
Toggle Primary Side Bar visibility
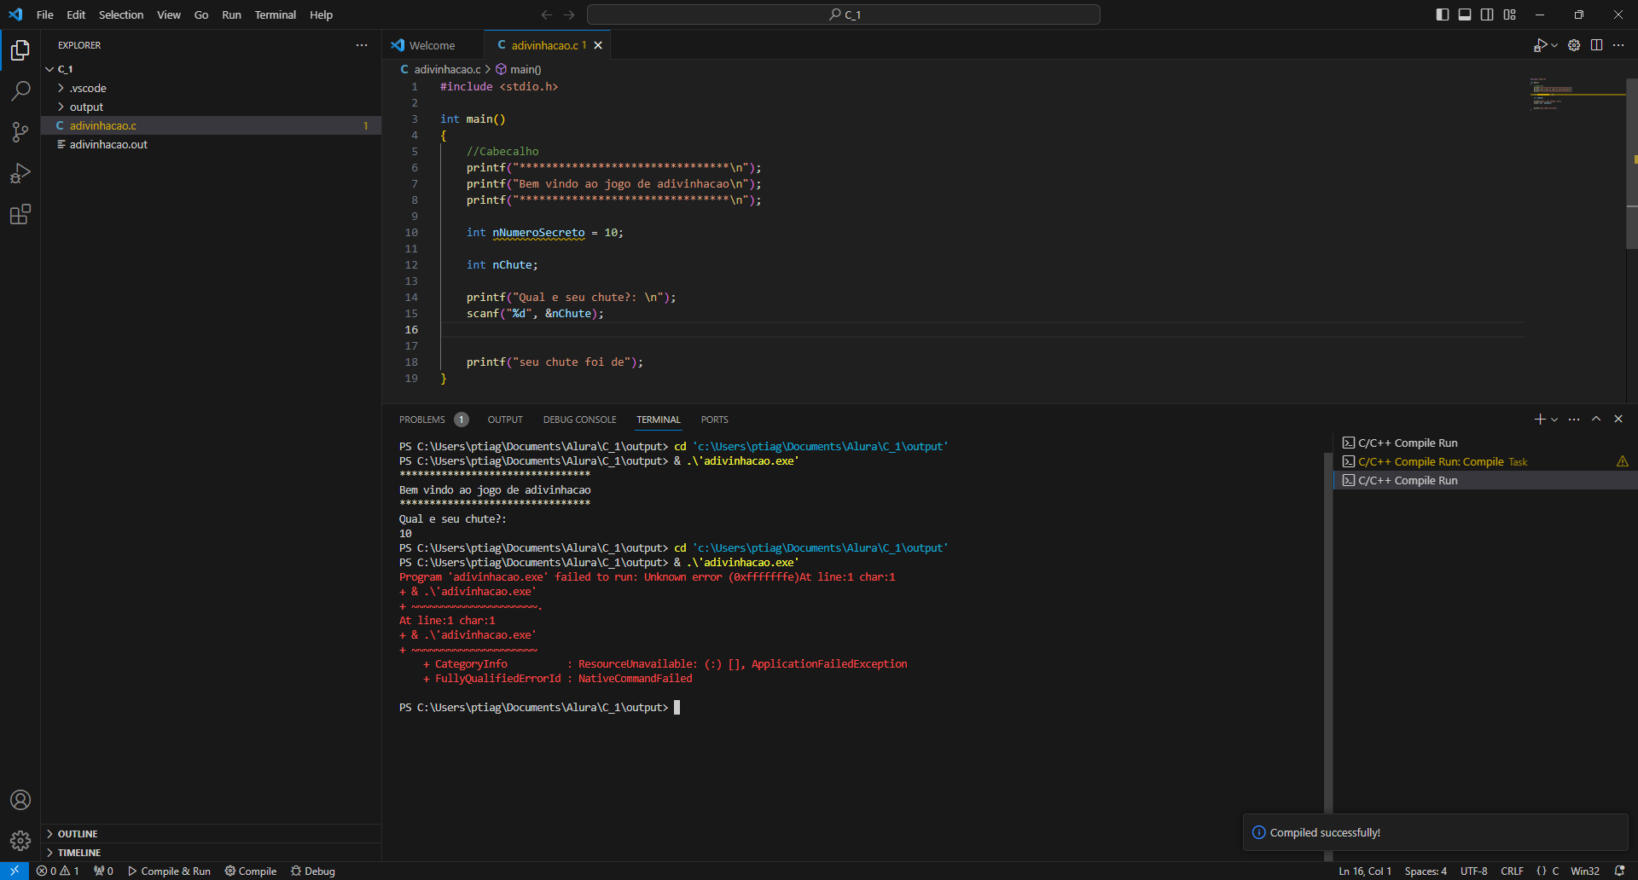click(x=1443, y=14)
